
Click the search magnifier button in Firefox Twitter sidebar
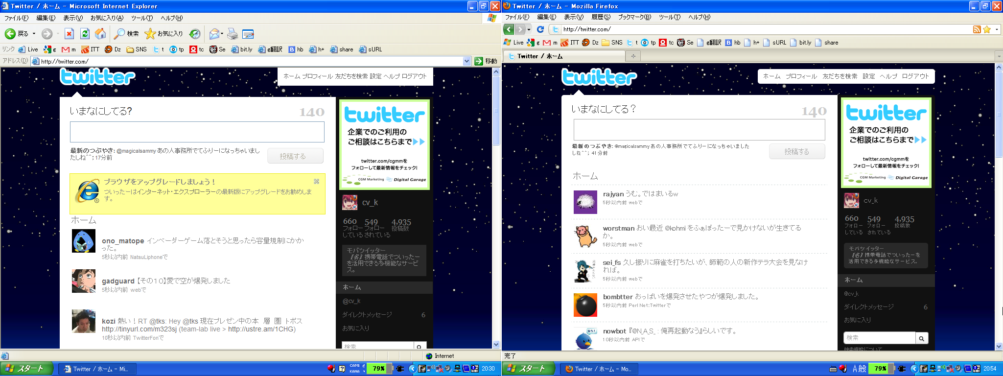[922, 338]
